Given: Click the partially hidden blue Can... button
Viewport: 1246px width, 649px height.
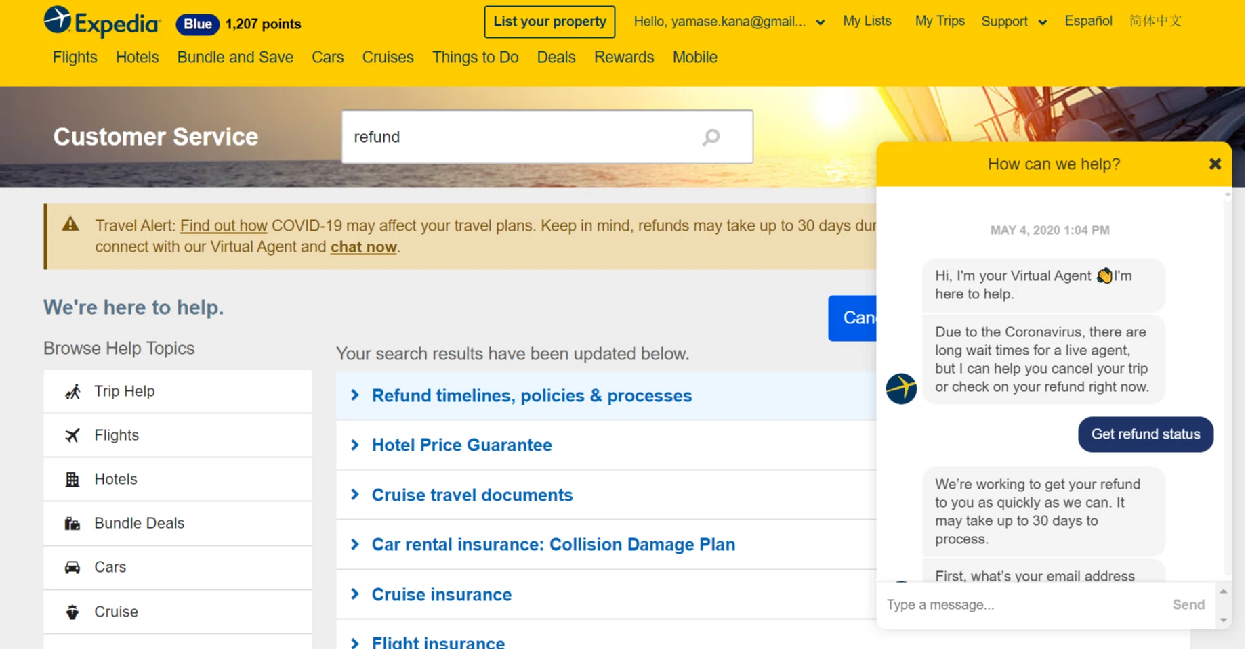Looking at the screenshot, I should [852, 318].
